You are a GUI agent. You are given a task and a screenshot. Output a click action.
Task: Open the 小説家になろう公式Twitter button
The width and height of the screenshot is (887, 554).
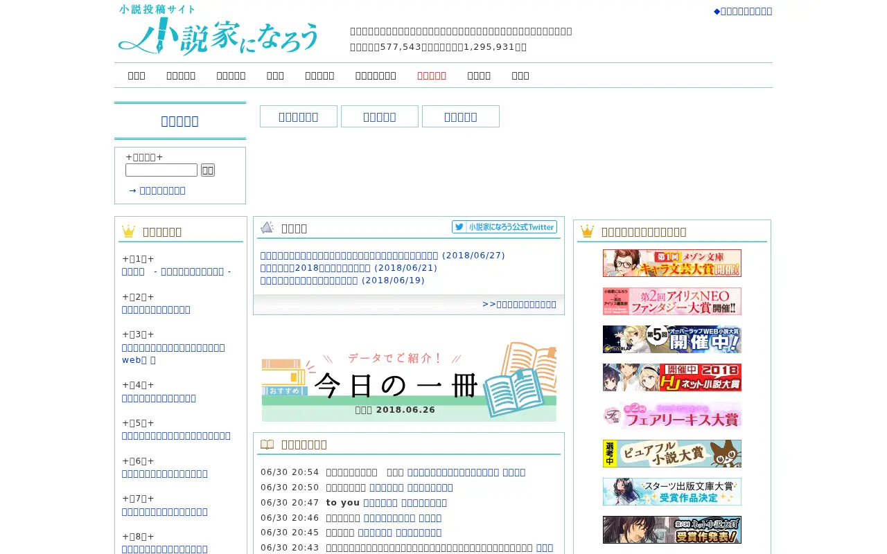coord(504,227)
